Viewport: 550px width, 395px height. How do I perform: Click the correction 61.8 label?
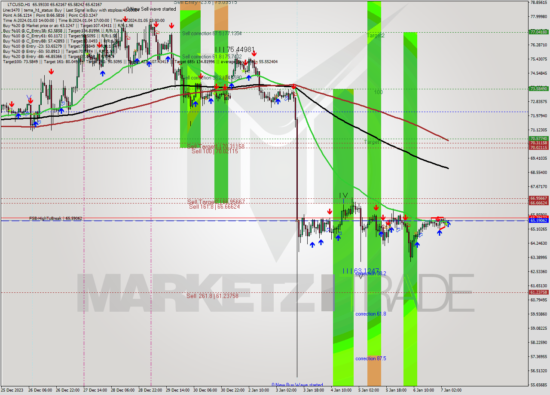pyautogui.click(x=370, y=314)
